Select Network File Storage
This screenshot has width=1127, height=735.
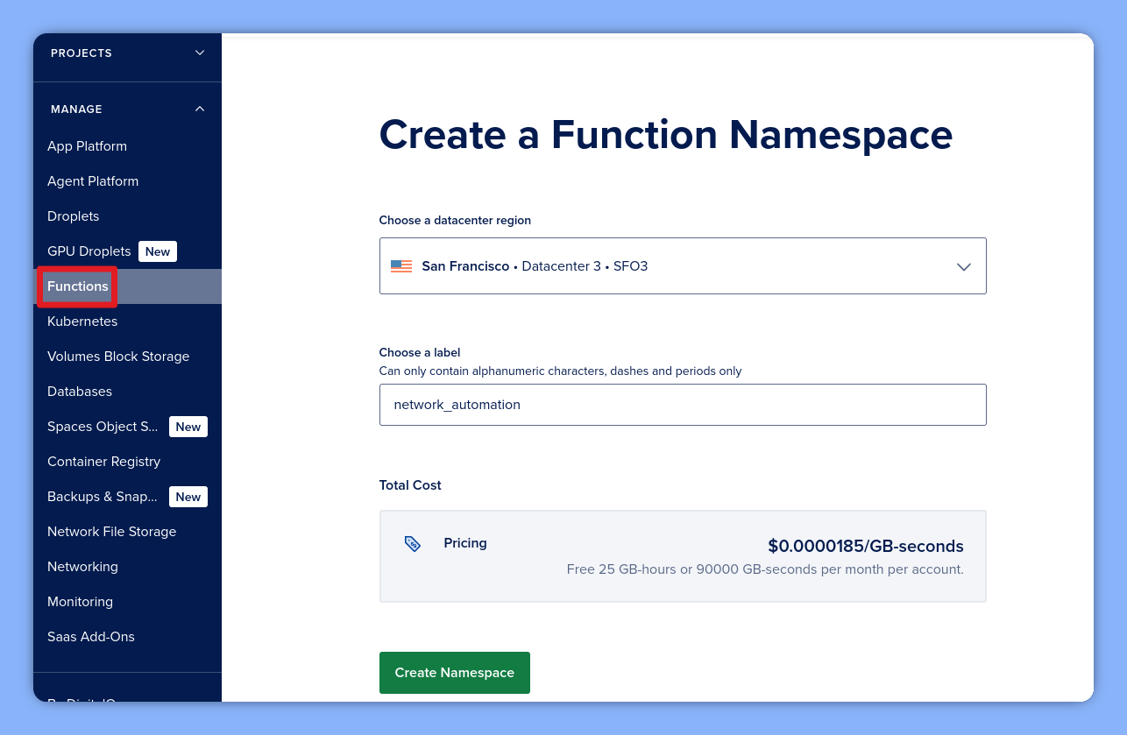point(111,531)
